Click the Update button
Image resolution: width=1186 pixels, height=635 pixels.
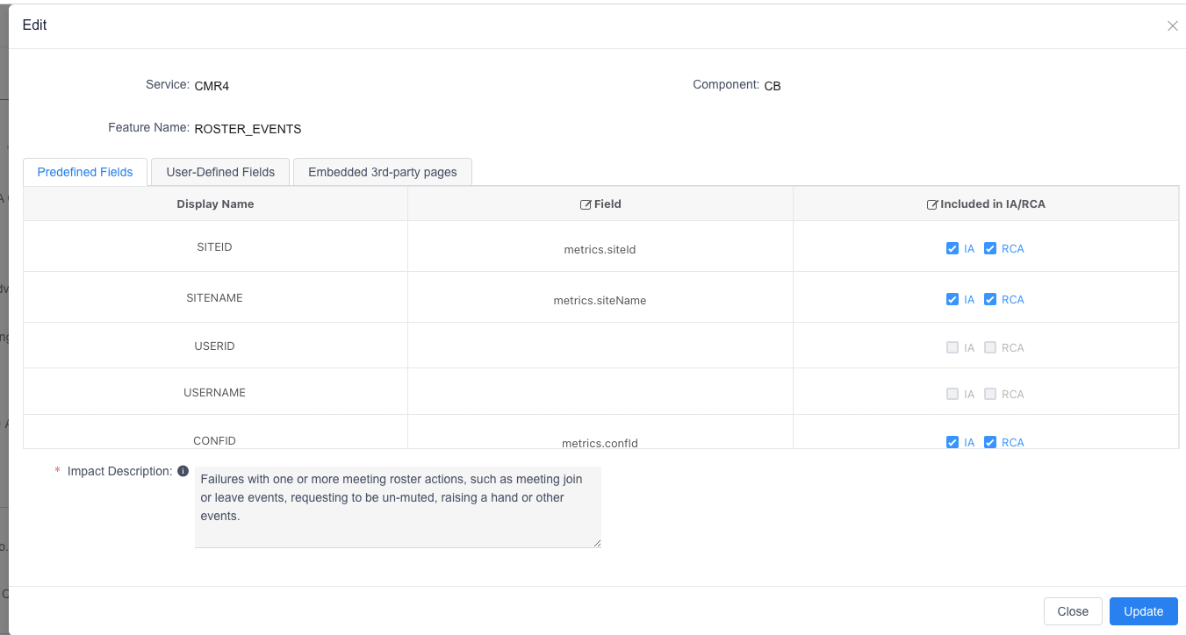(1143, 611)
